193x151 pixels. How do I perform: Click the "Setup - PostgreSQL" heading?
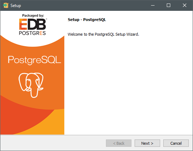(87, 20)
